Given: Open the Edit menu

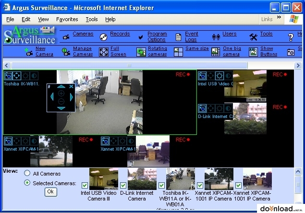Looking at the screenshot, I should click(x=26, y=19).
